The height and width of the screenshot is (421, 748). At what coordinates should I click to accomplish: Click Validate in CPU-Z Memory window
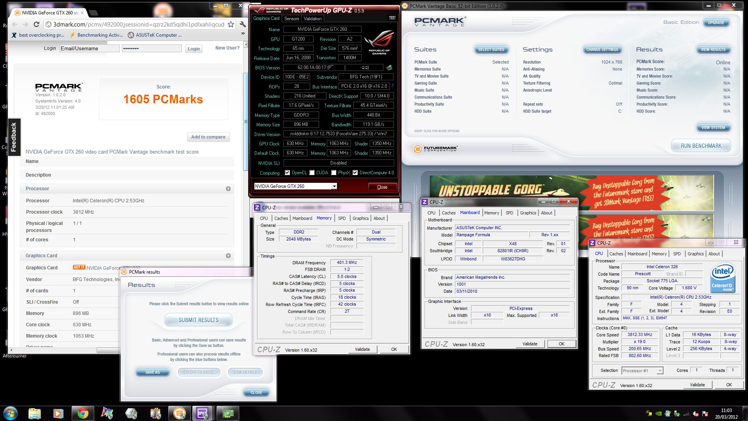pos(362,349)
